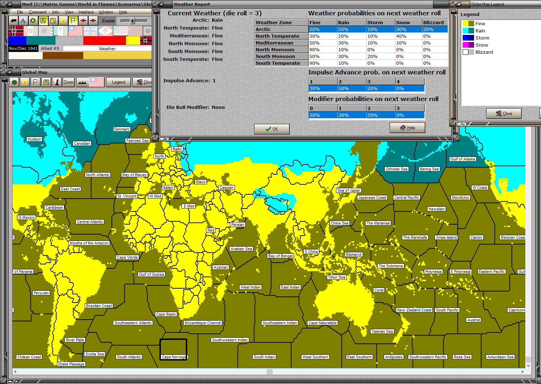Collapse the Globe Map Legend via title-bar arrow
541x384 pixels.
458,4
